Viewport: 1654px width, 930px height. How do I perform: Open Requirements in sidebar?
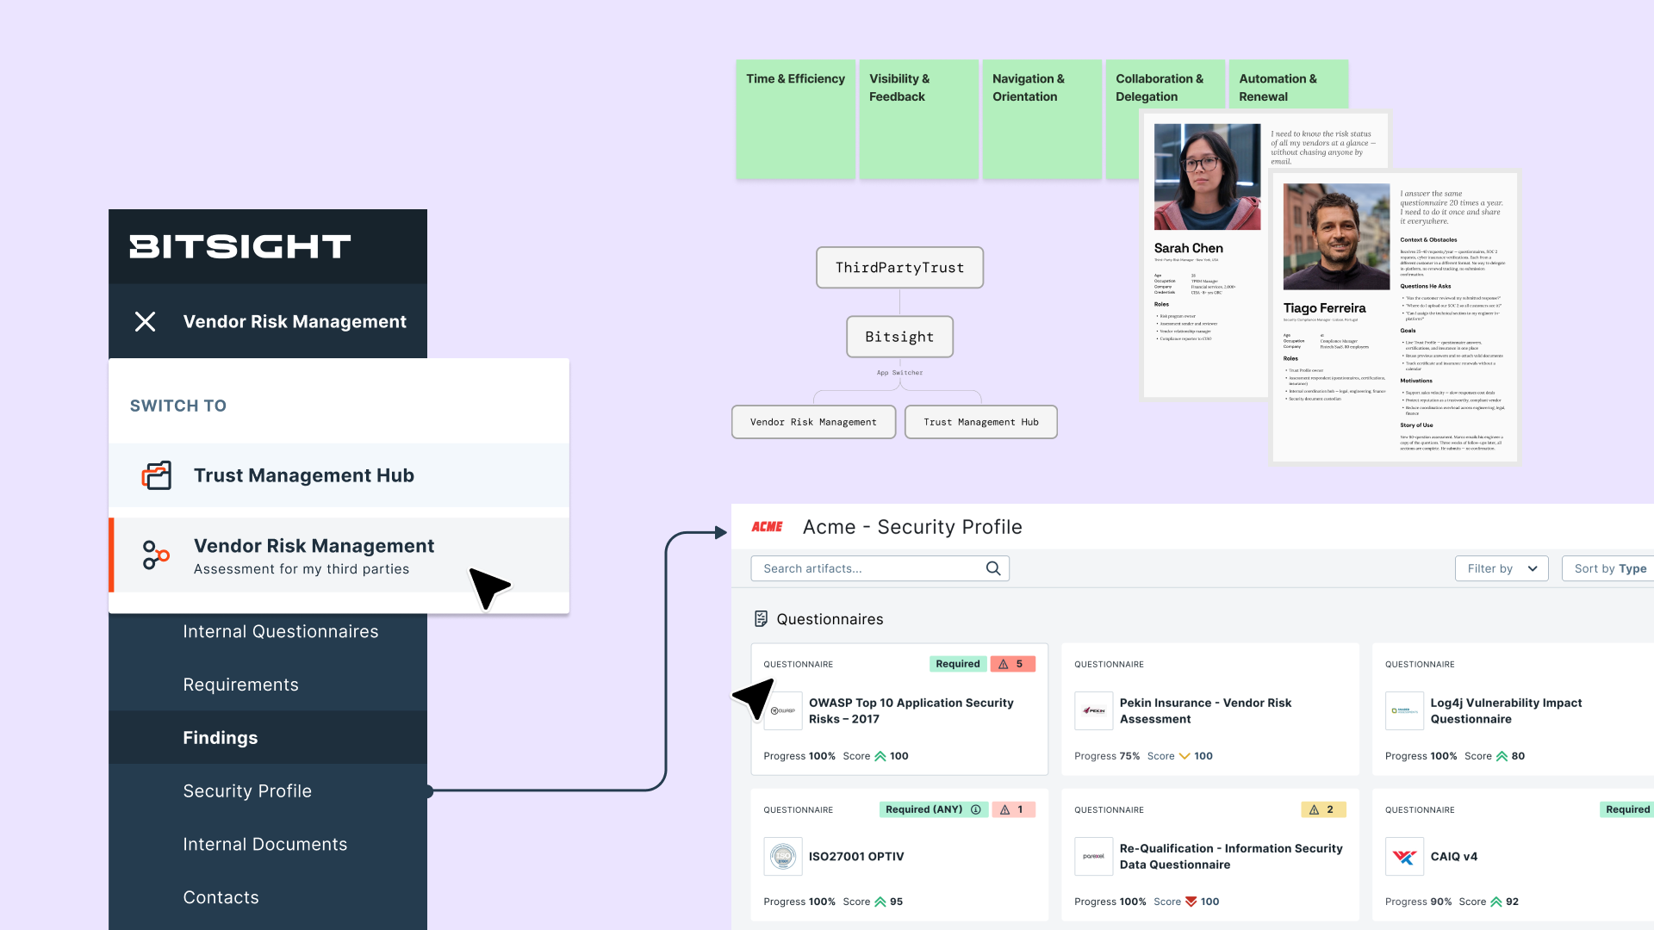point(240,685)
